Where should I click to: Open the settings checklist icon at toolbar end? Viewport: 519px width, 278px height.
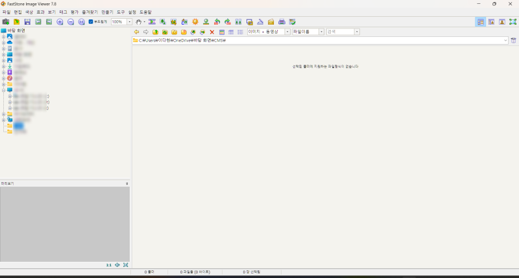[x=293, y=22]
